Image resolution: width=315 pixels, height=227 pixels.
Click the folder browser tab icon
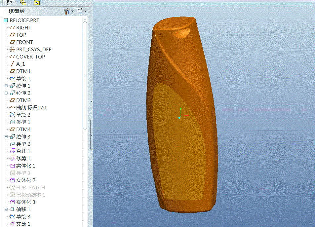(x=23, y=2)
